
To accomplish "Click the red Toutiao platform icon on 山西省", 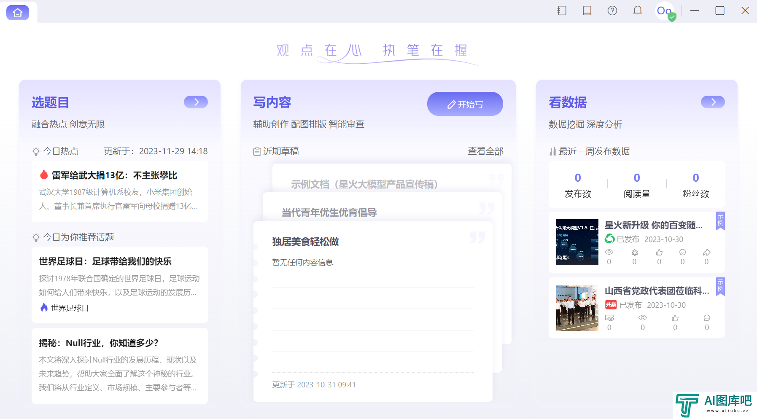I will pos(611,305).
